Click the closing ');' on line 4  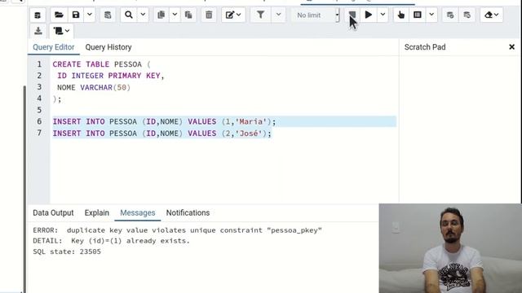pyautogui.click(x=57, y=99)
